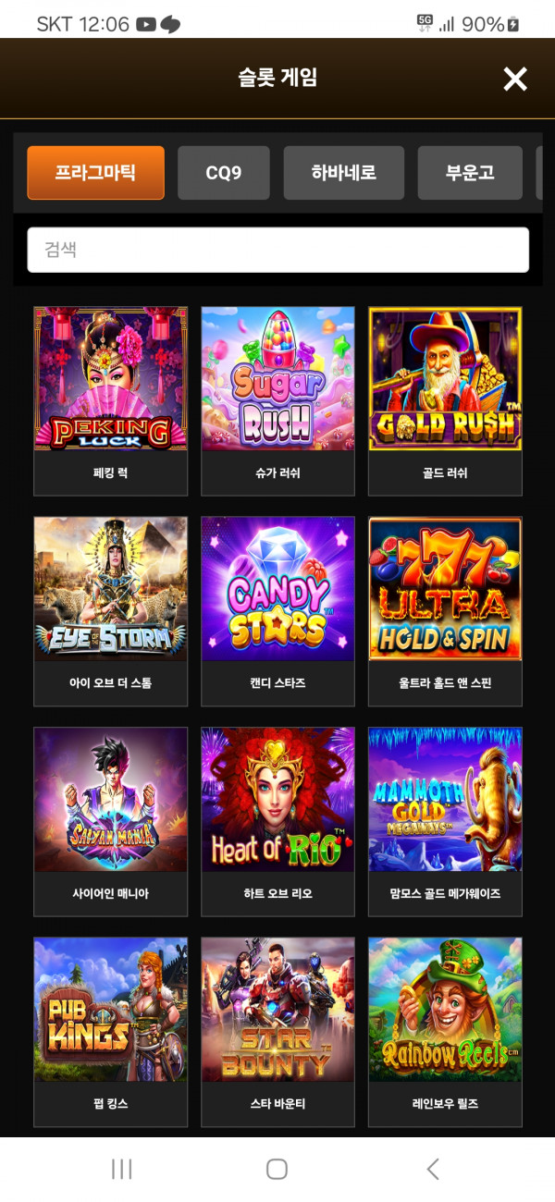
Task: Click the 스타 바운티 game label
Action: tap(277, 1104)
